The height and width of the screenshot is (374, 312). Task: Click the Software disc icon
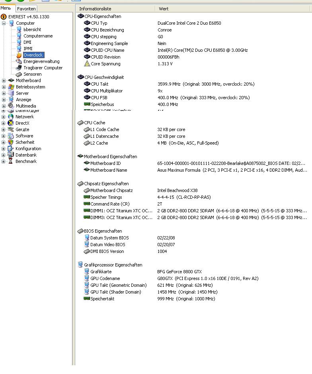pyautogui.click(x=11, y=136)
